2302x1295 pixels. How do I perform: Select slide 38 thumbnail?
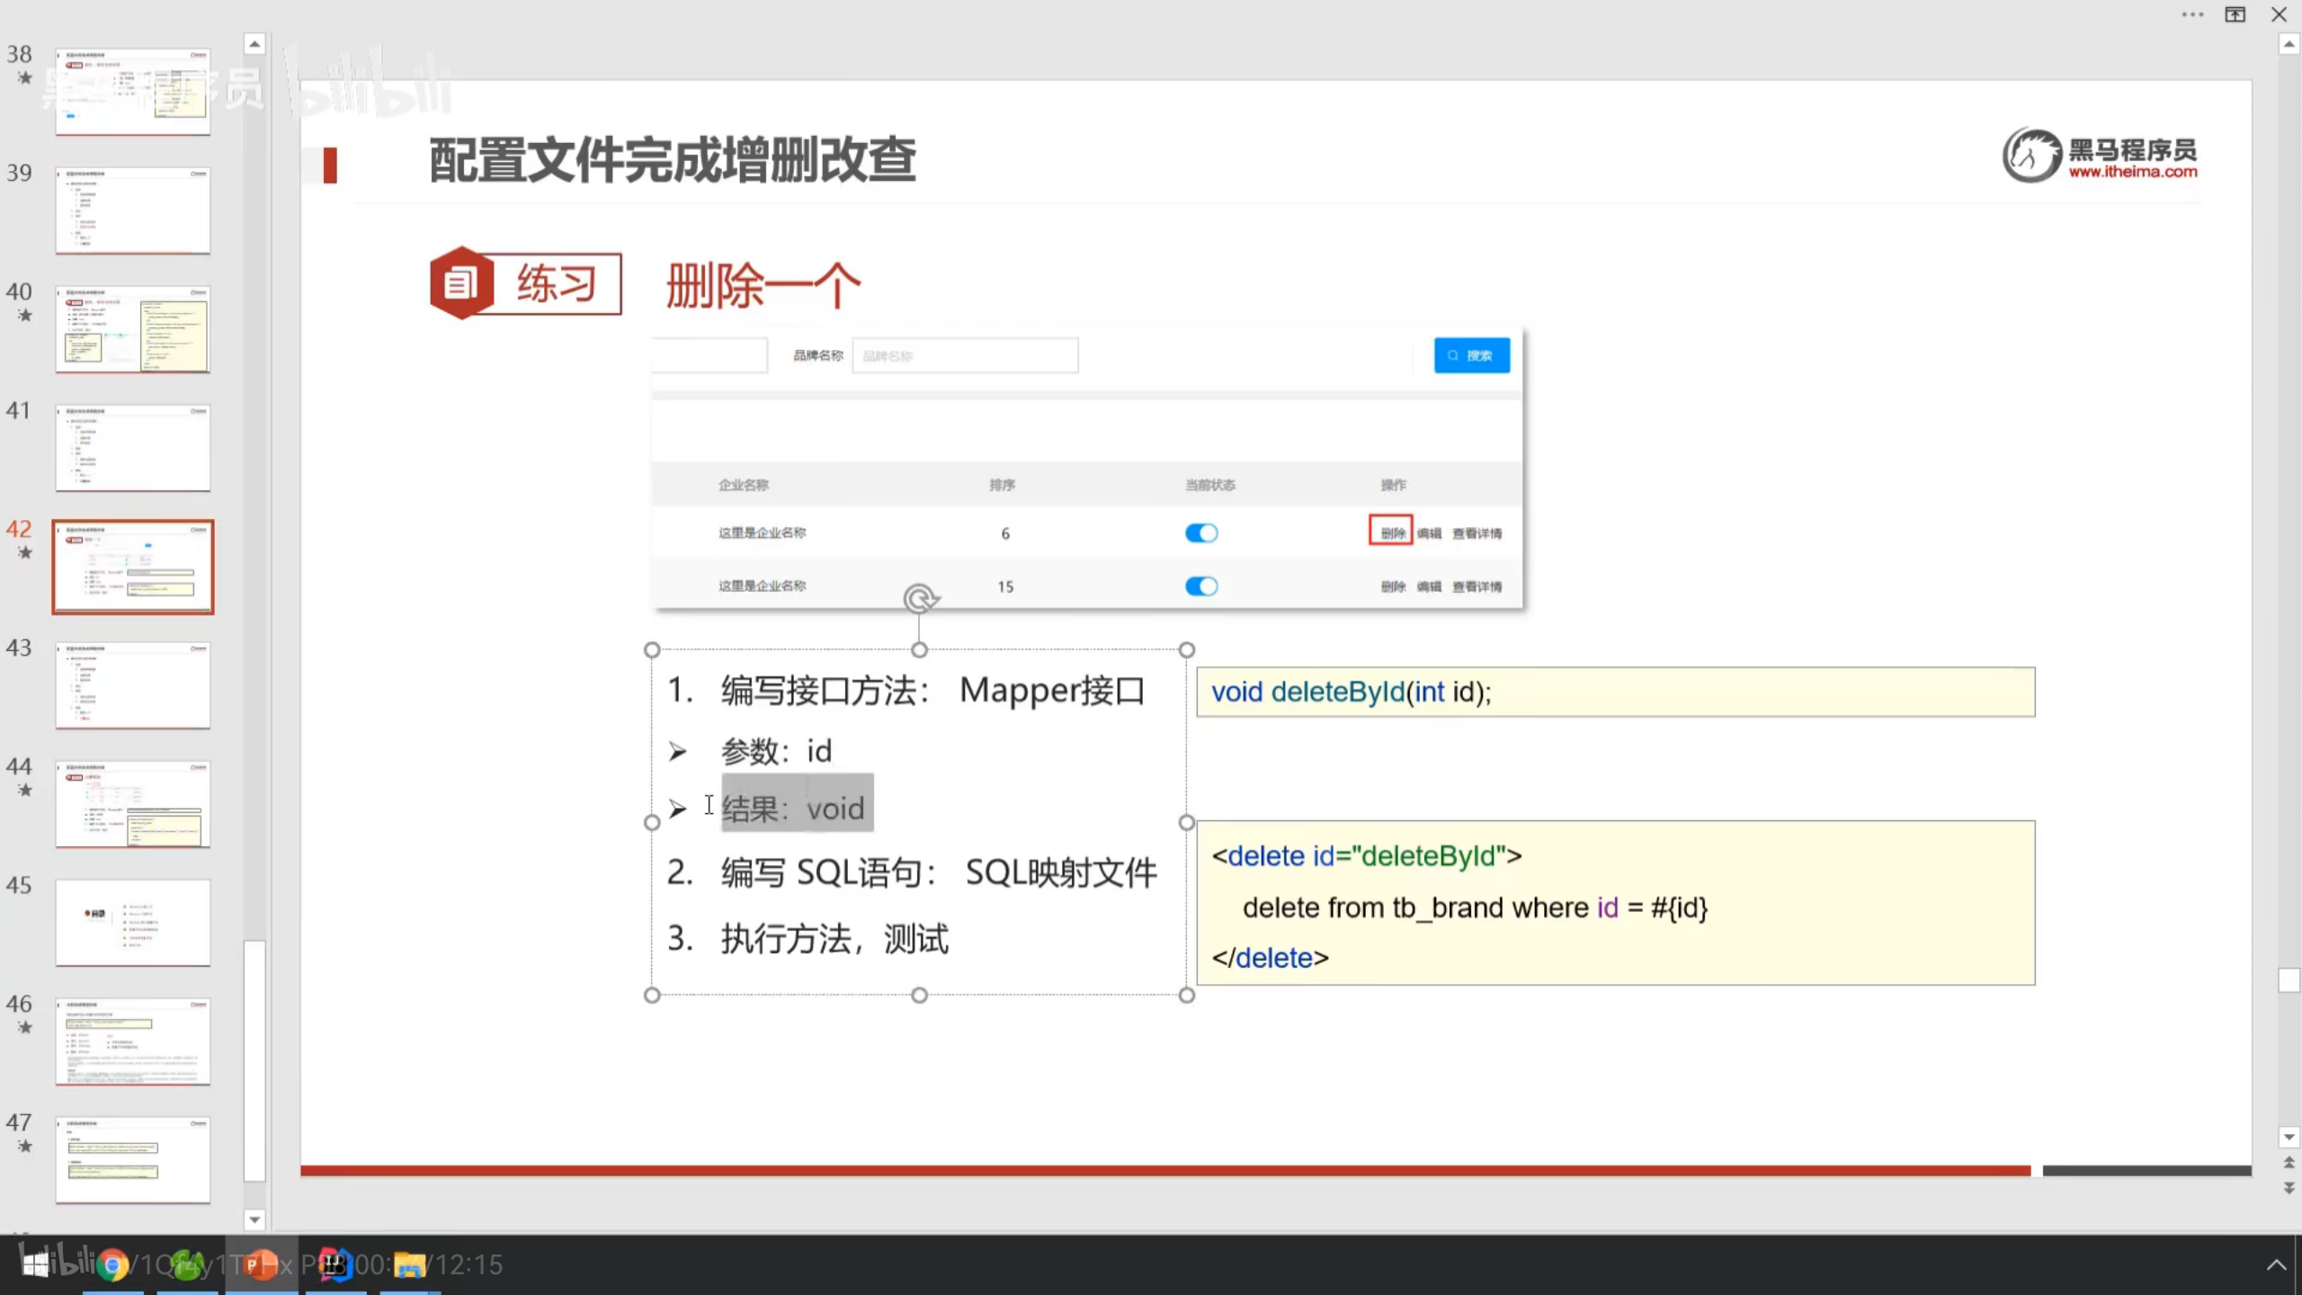coord(133,91)
